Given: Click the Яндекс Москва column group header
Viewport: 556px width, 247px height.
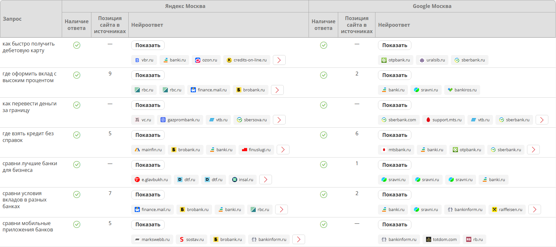Looking at the screenshot, I should (x=185, y=6).
